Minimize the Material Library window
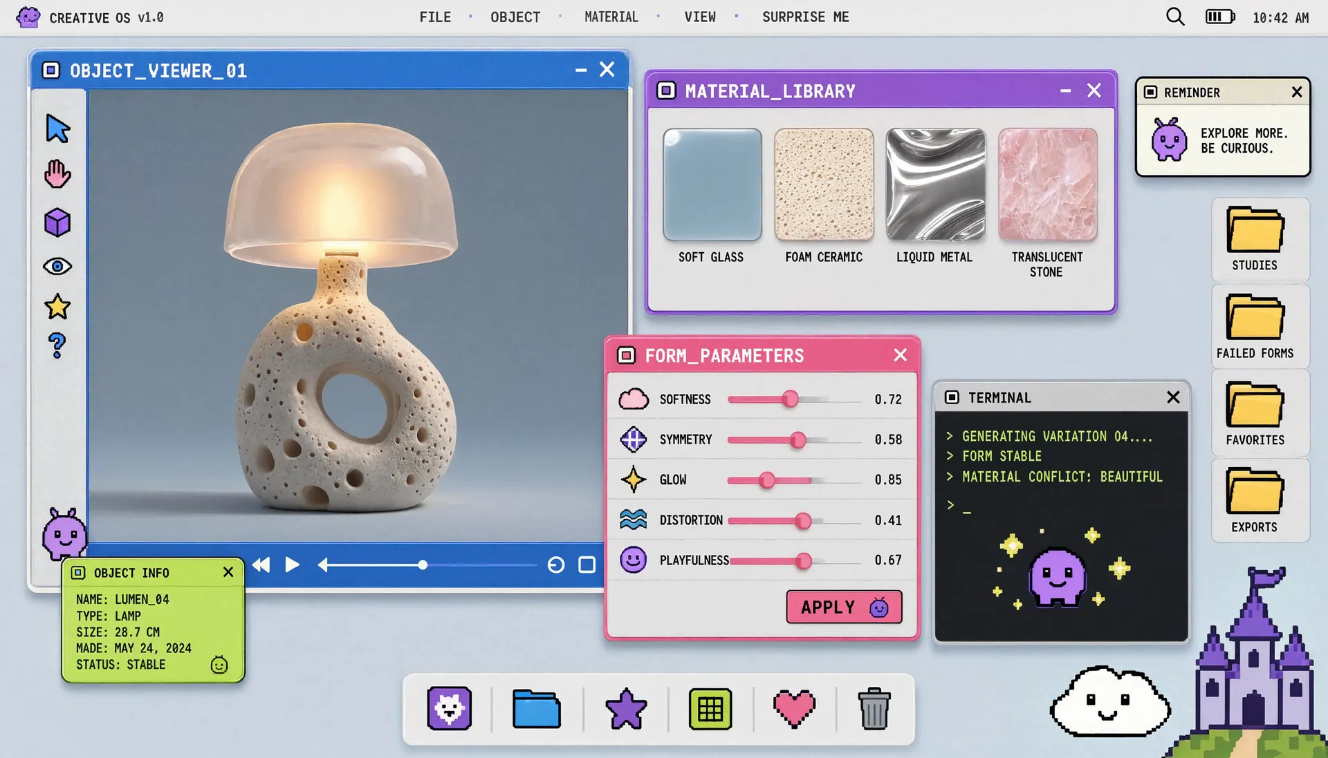 click(x=1066, y=91)
